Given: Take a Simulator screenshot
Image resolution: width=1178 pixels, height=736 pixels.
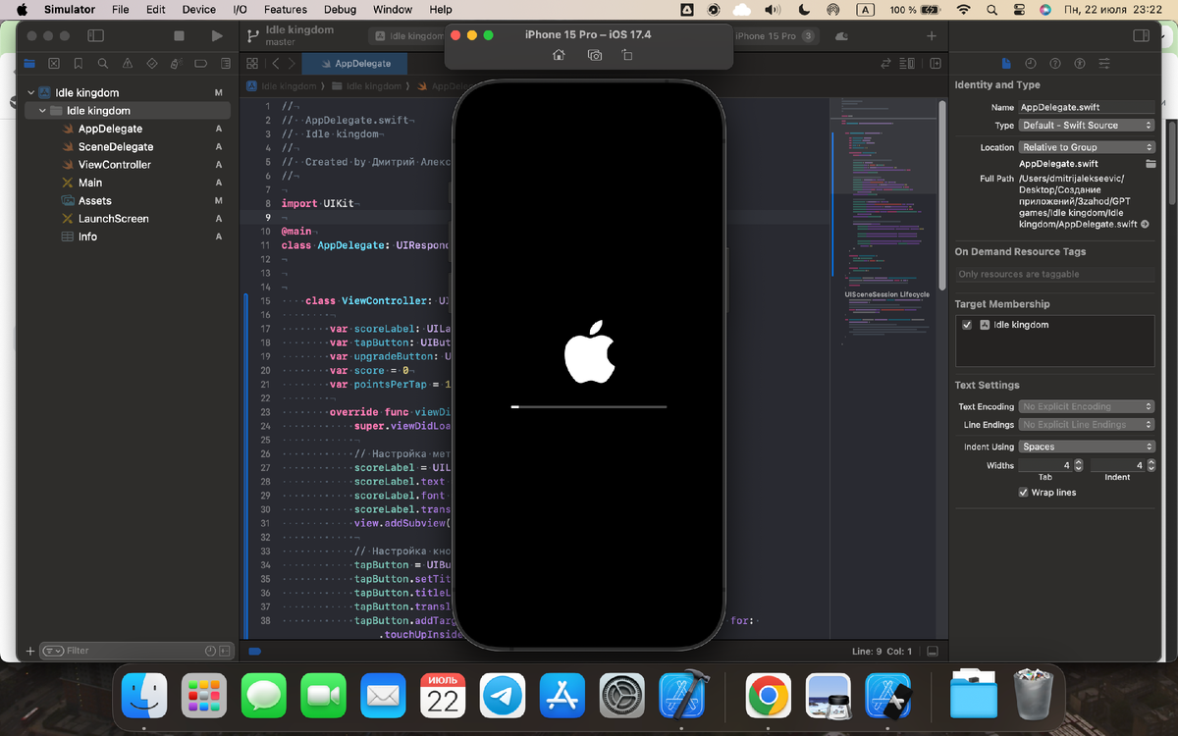Looking at the screenshot, I should (595, 56).
